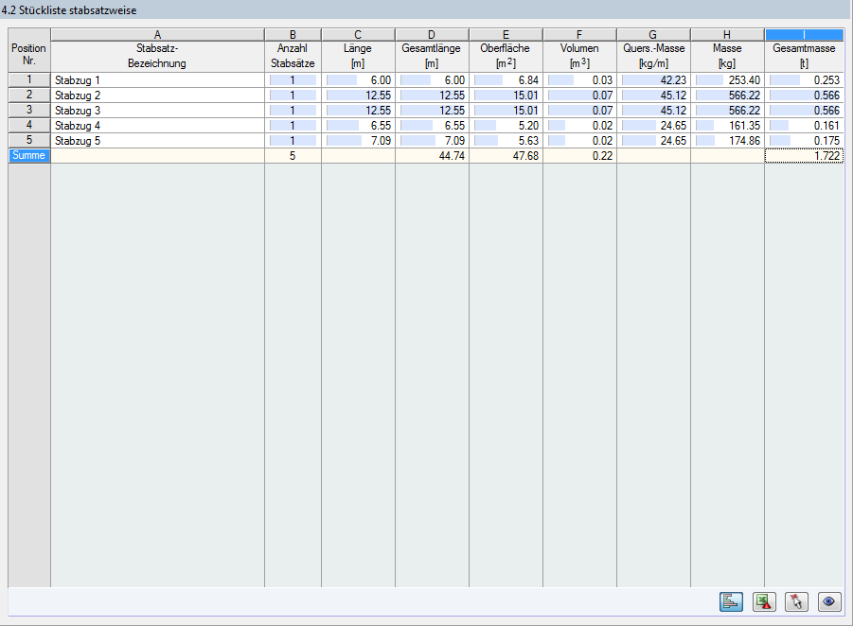Click the Anzahl Stabsätze column header
Screen dimensions: 853x626
pyautogui.click(x=292, y=57)
